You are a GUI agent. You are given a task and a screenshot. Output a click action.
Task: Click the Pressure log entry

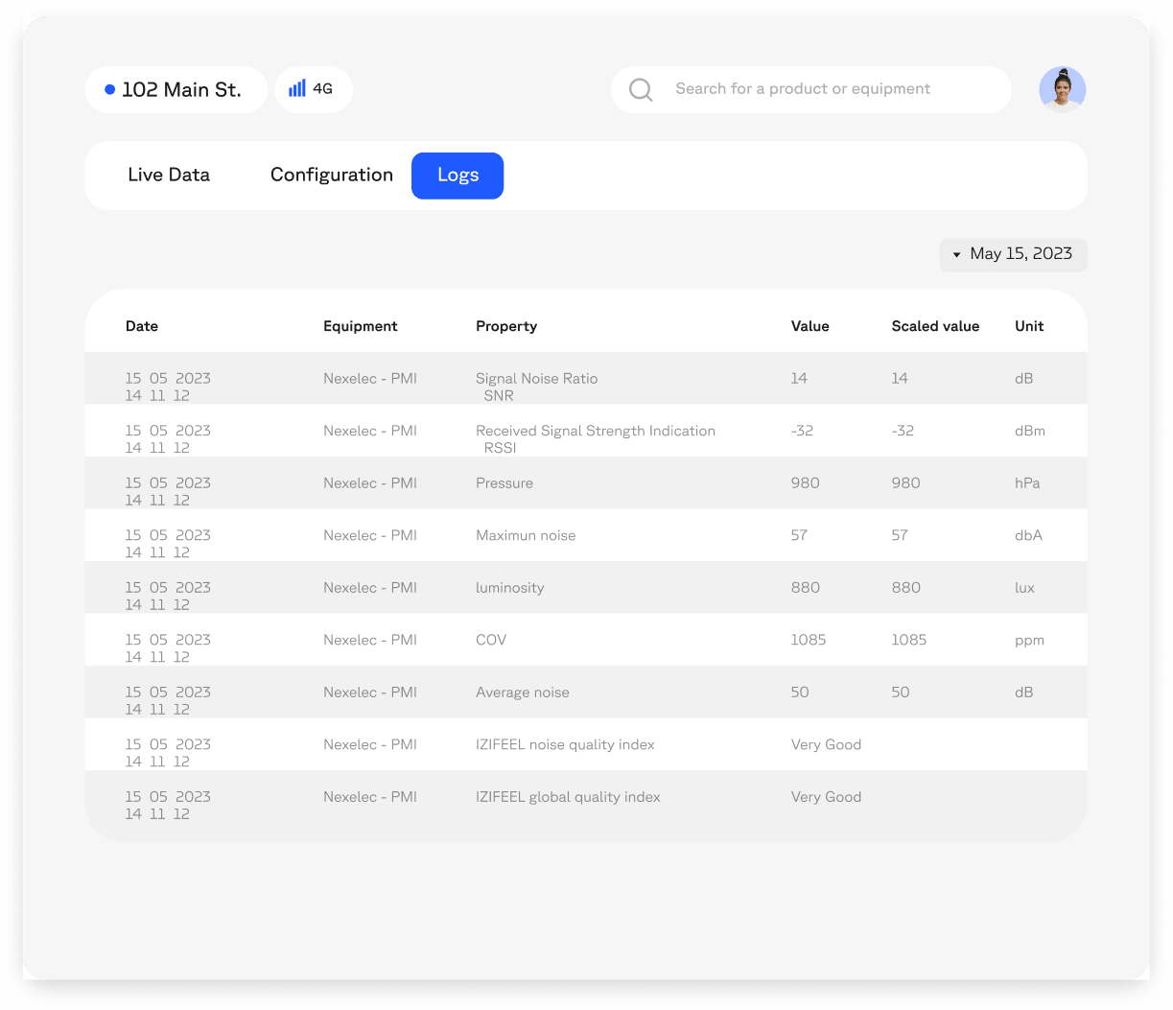click(586, 482)
